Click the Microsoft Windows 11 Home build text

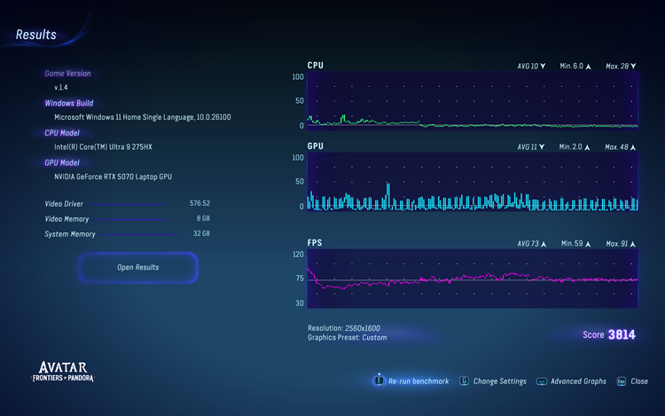143,117
